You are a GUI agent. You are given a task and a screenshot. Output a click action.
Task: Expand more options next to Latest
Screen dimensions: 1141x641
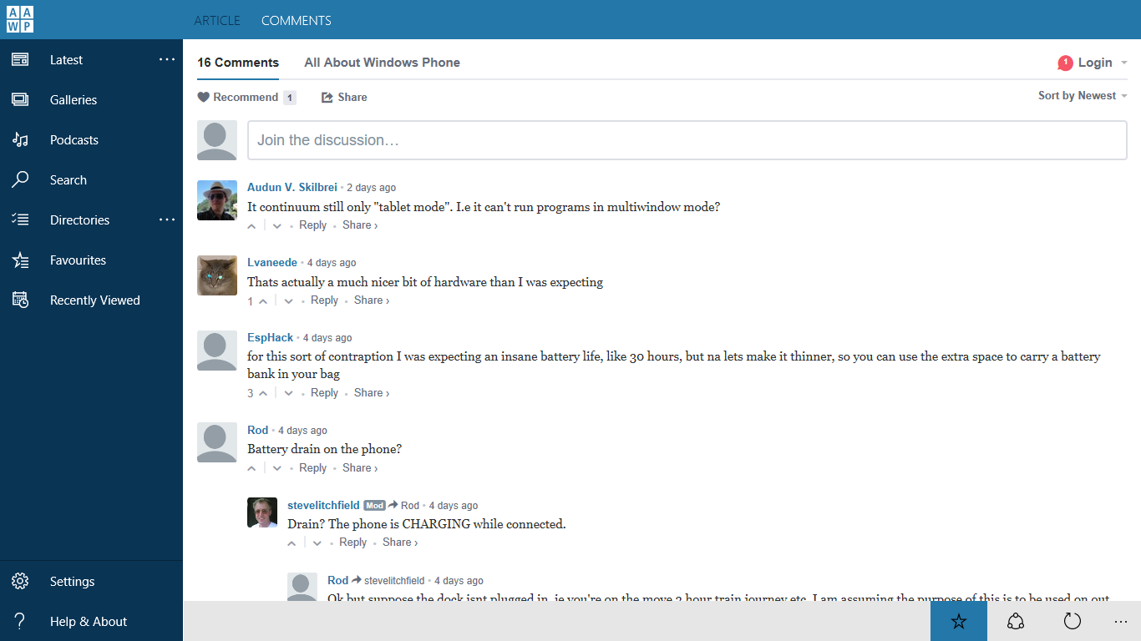pyautogui.click(x=167, y=59)
